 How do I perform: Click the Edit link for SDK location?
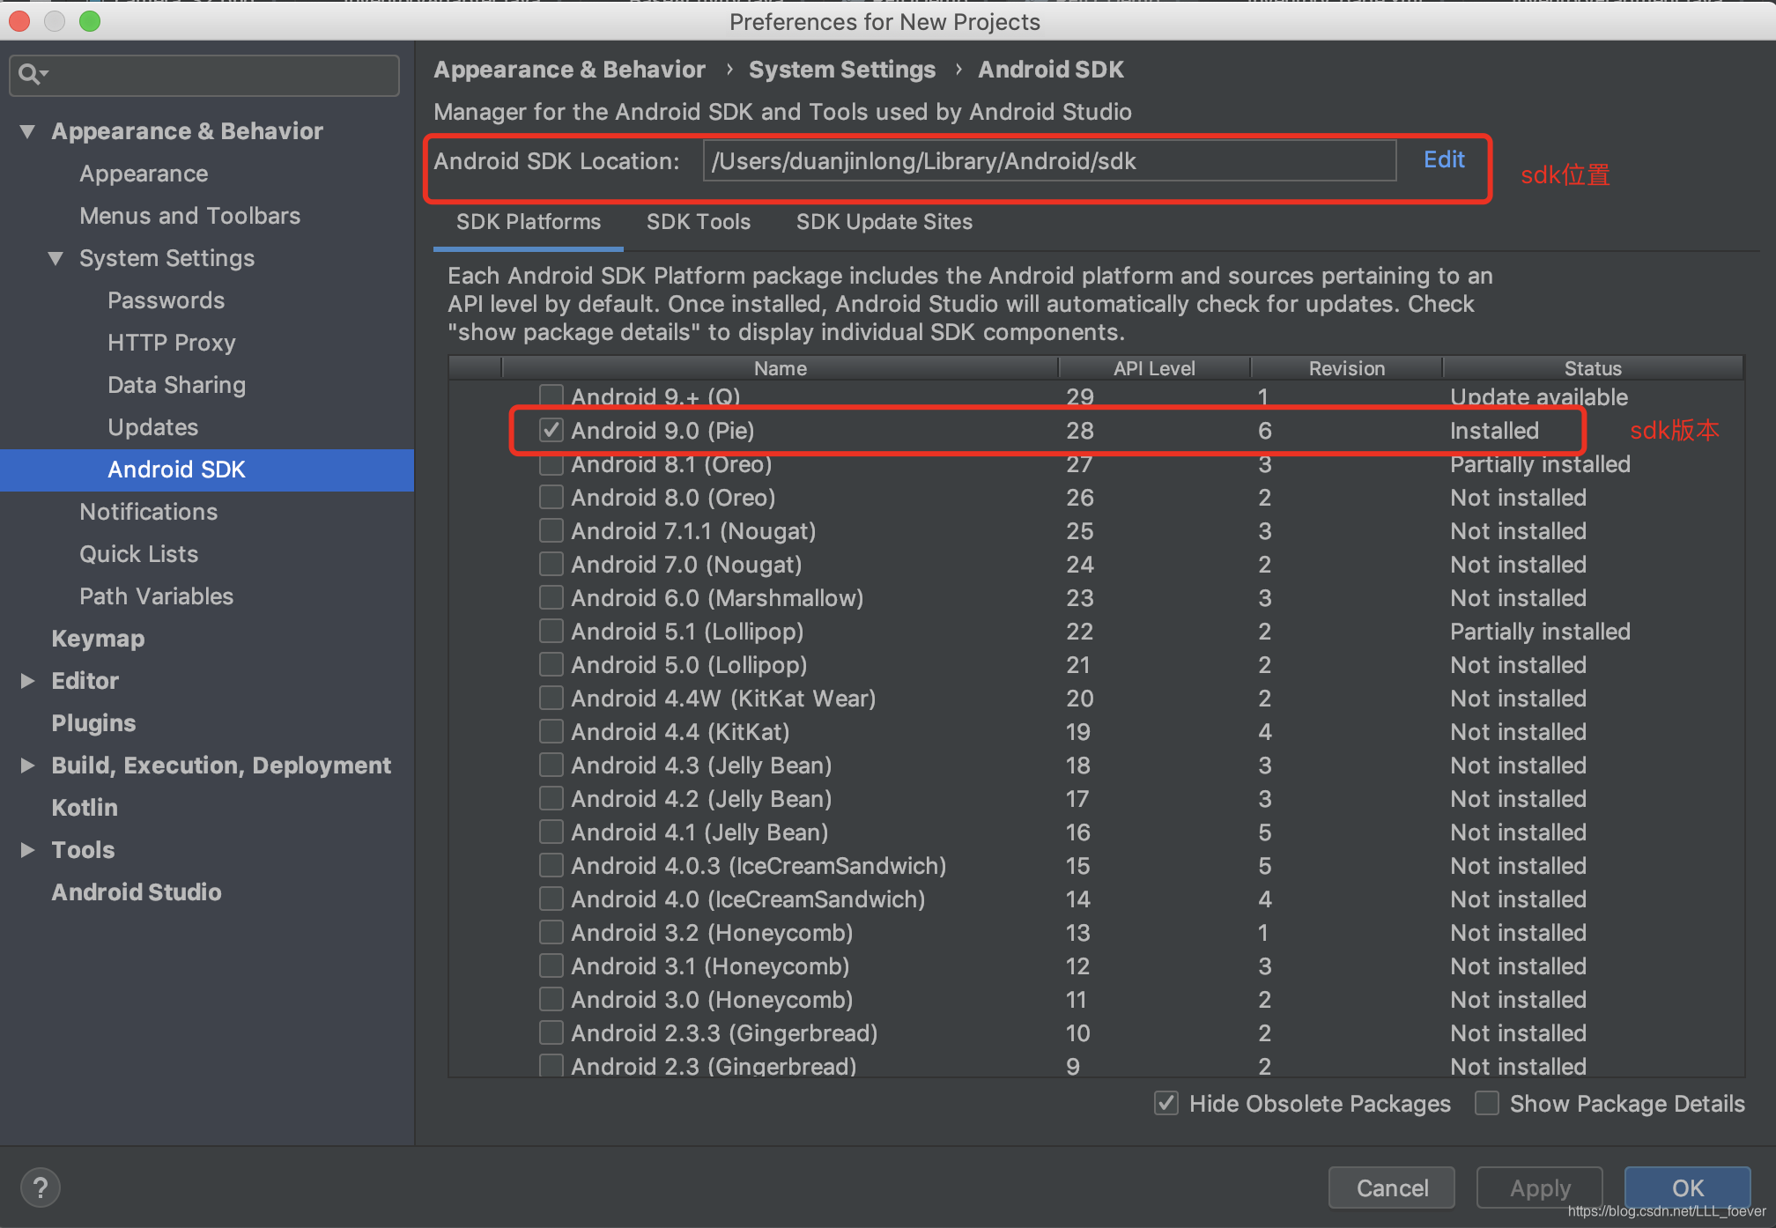1444,160
